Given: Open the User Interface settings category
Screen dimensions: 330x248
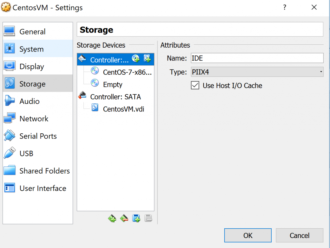Looking at the screenshot, I should (x=38, y=188).
